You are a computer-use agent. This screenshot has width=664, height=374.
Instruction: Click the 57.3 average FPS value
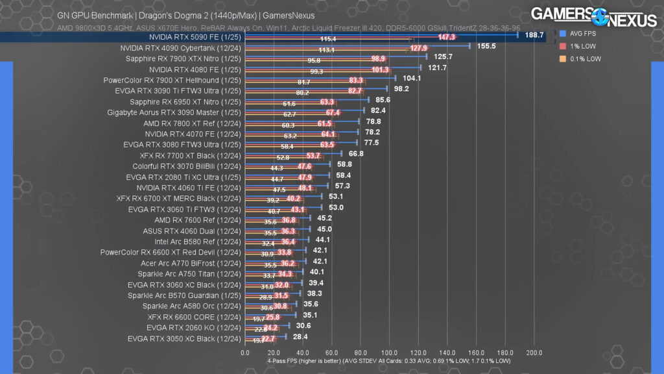point(342,186)
